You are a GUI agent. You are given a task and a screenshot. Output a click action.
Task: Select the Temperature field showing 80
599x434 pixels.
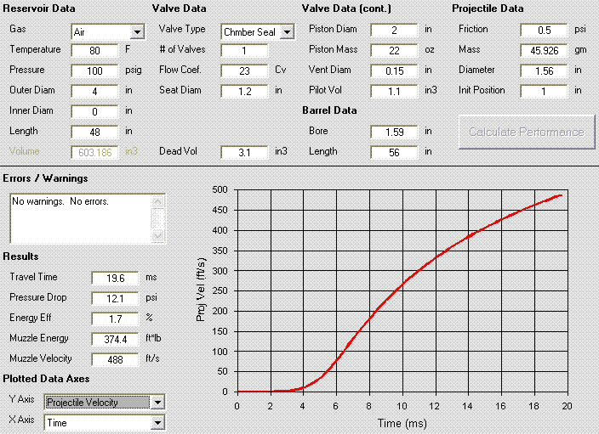[94, 50]
